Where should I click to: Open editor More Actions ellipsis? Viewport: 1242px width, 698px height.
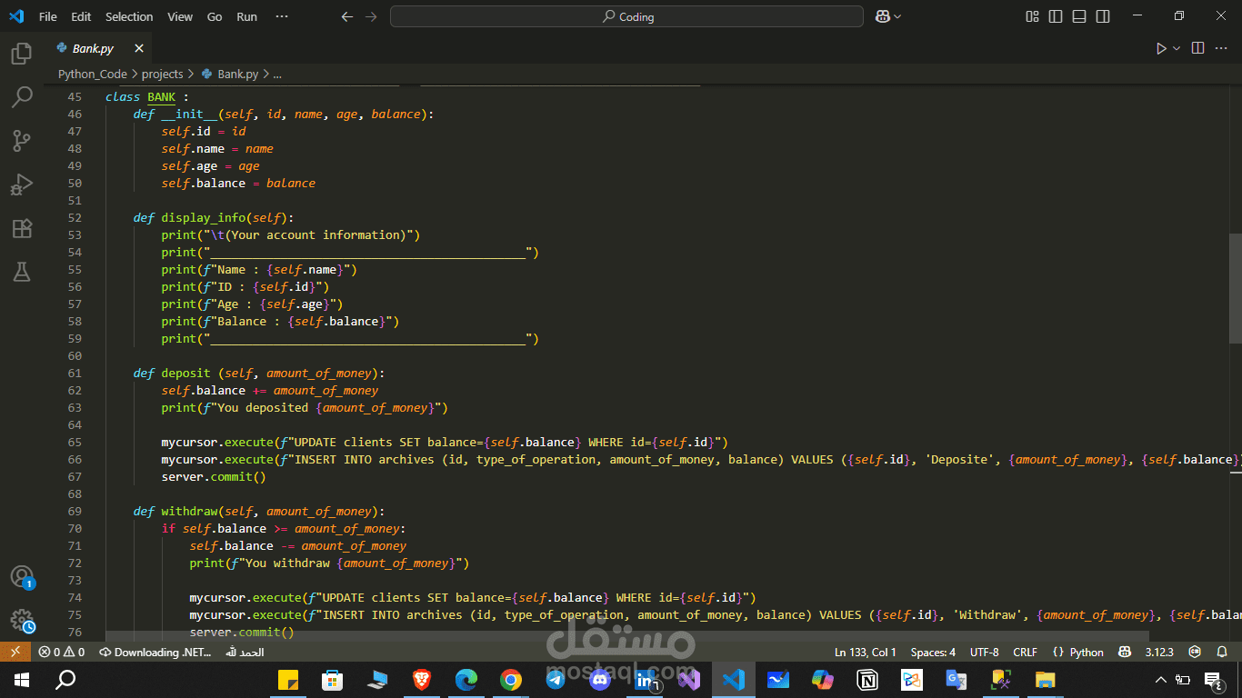[x=1222, y=48]
